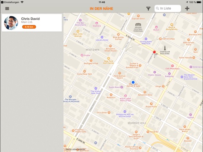Go back to Einstellungen
Viewport: 203px width, 152px height.
(10, 2)
